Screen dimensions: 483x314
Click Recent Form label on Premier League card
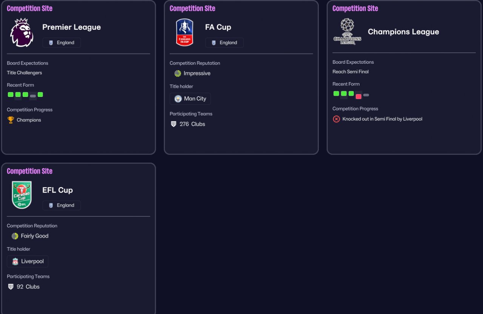(20, 85)
